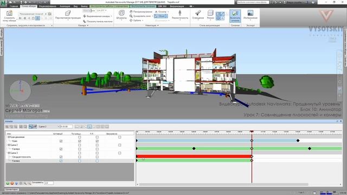Toggle Бесконечно checkbox for Сцена 3
This screenshot has width=347, height=195.
(x=120, y=153)
